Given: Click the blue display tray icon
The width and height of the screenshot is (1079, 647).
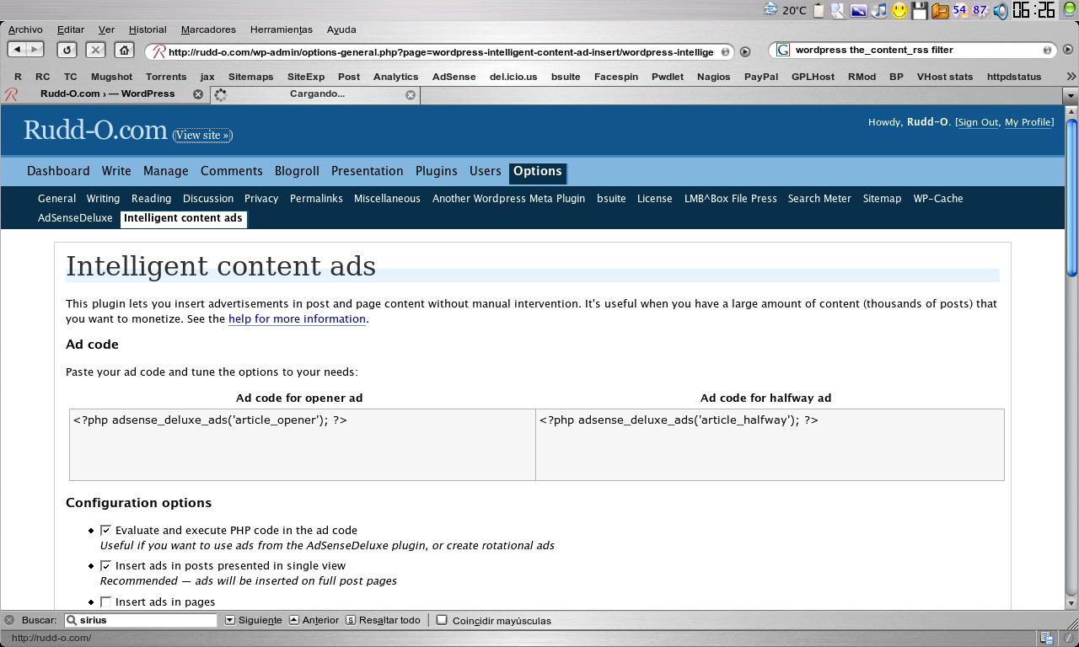Looking at the screenshot, I should tap(859, 10).
